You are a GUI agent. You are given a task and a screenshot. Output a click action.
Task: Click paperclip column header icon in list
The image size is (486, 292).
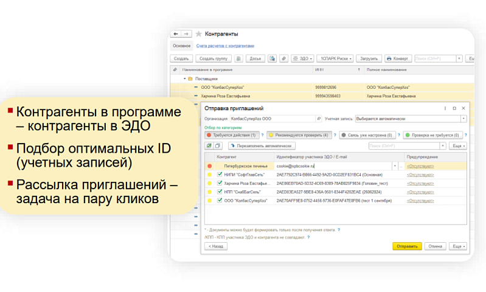(175, 70)
